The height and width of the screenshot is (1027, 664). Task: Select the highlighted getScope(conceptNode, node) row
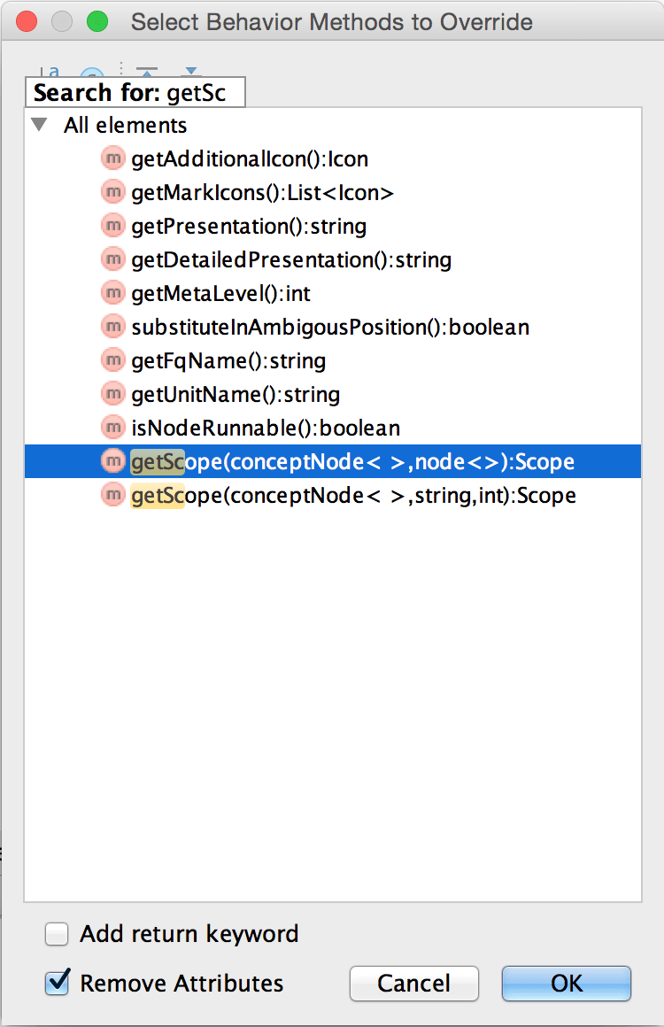click(352, 462)
